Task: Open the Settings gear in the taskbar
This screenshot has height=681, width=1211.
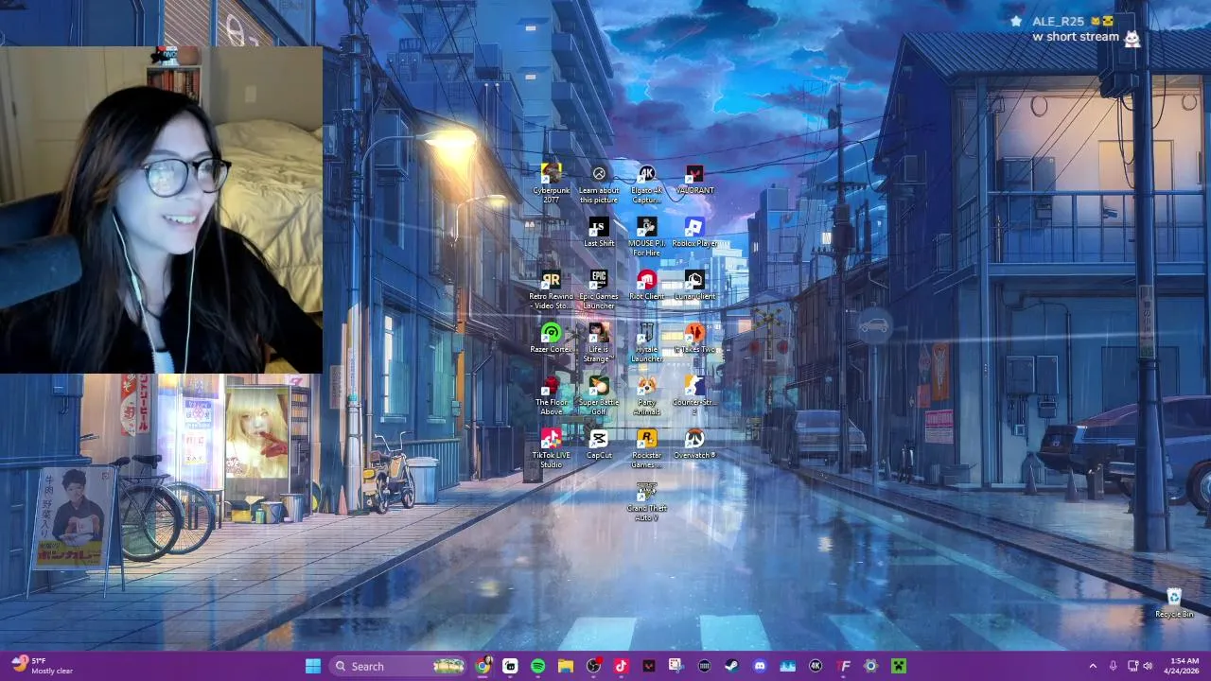Action: [870, 666]
